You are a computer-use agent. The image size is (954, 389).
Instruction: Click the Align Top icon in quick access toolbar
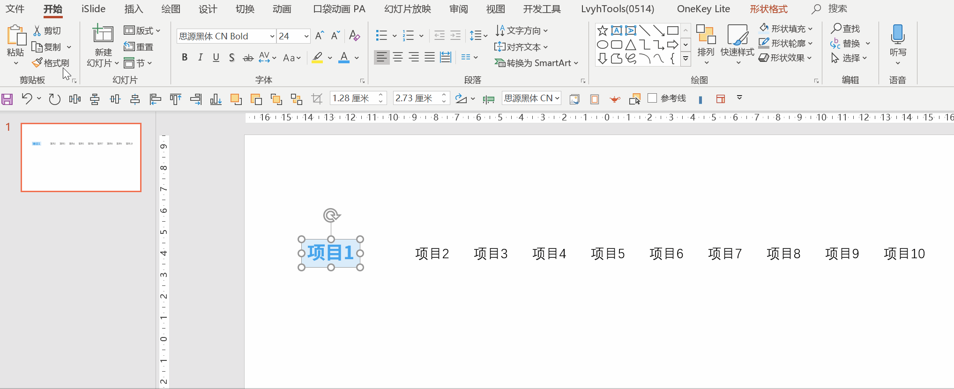point(176,99)
